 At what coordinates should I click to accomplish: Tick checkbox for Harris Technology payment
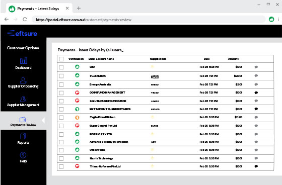coord(61,158)
